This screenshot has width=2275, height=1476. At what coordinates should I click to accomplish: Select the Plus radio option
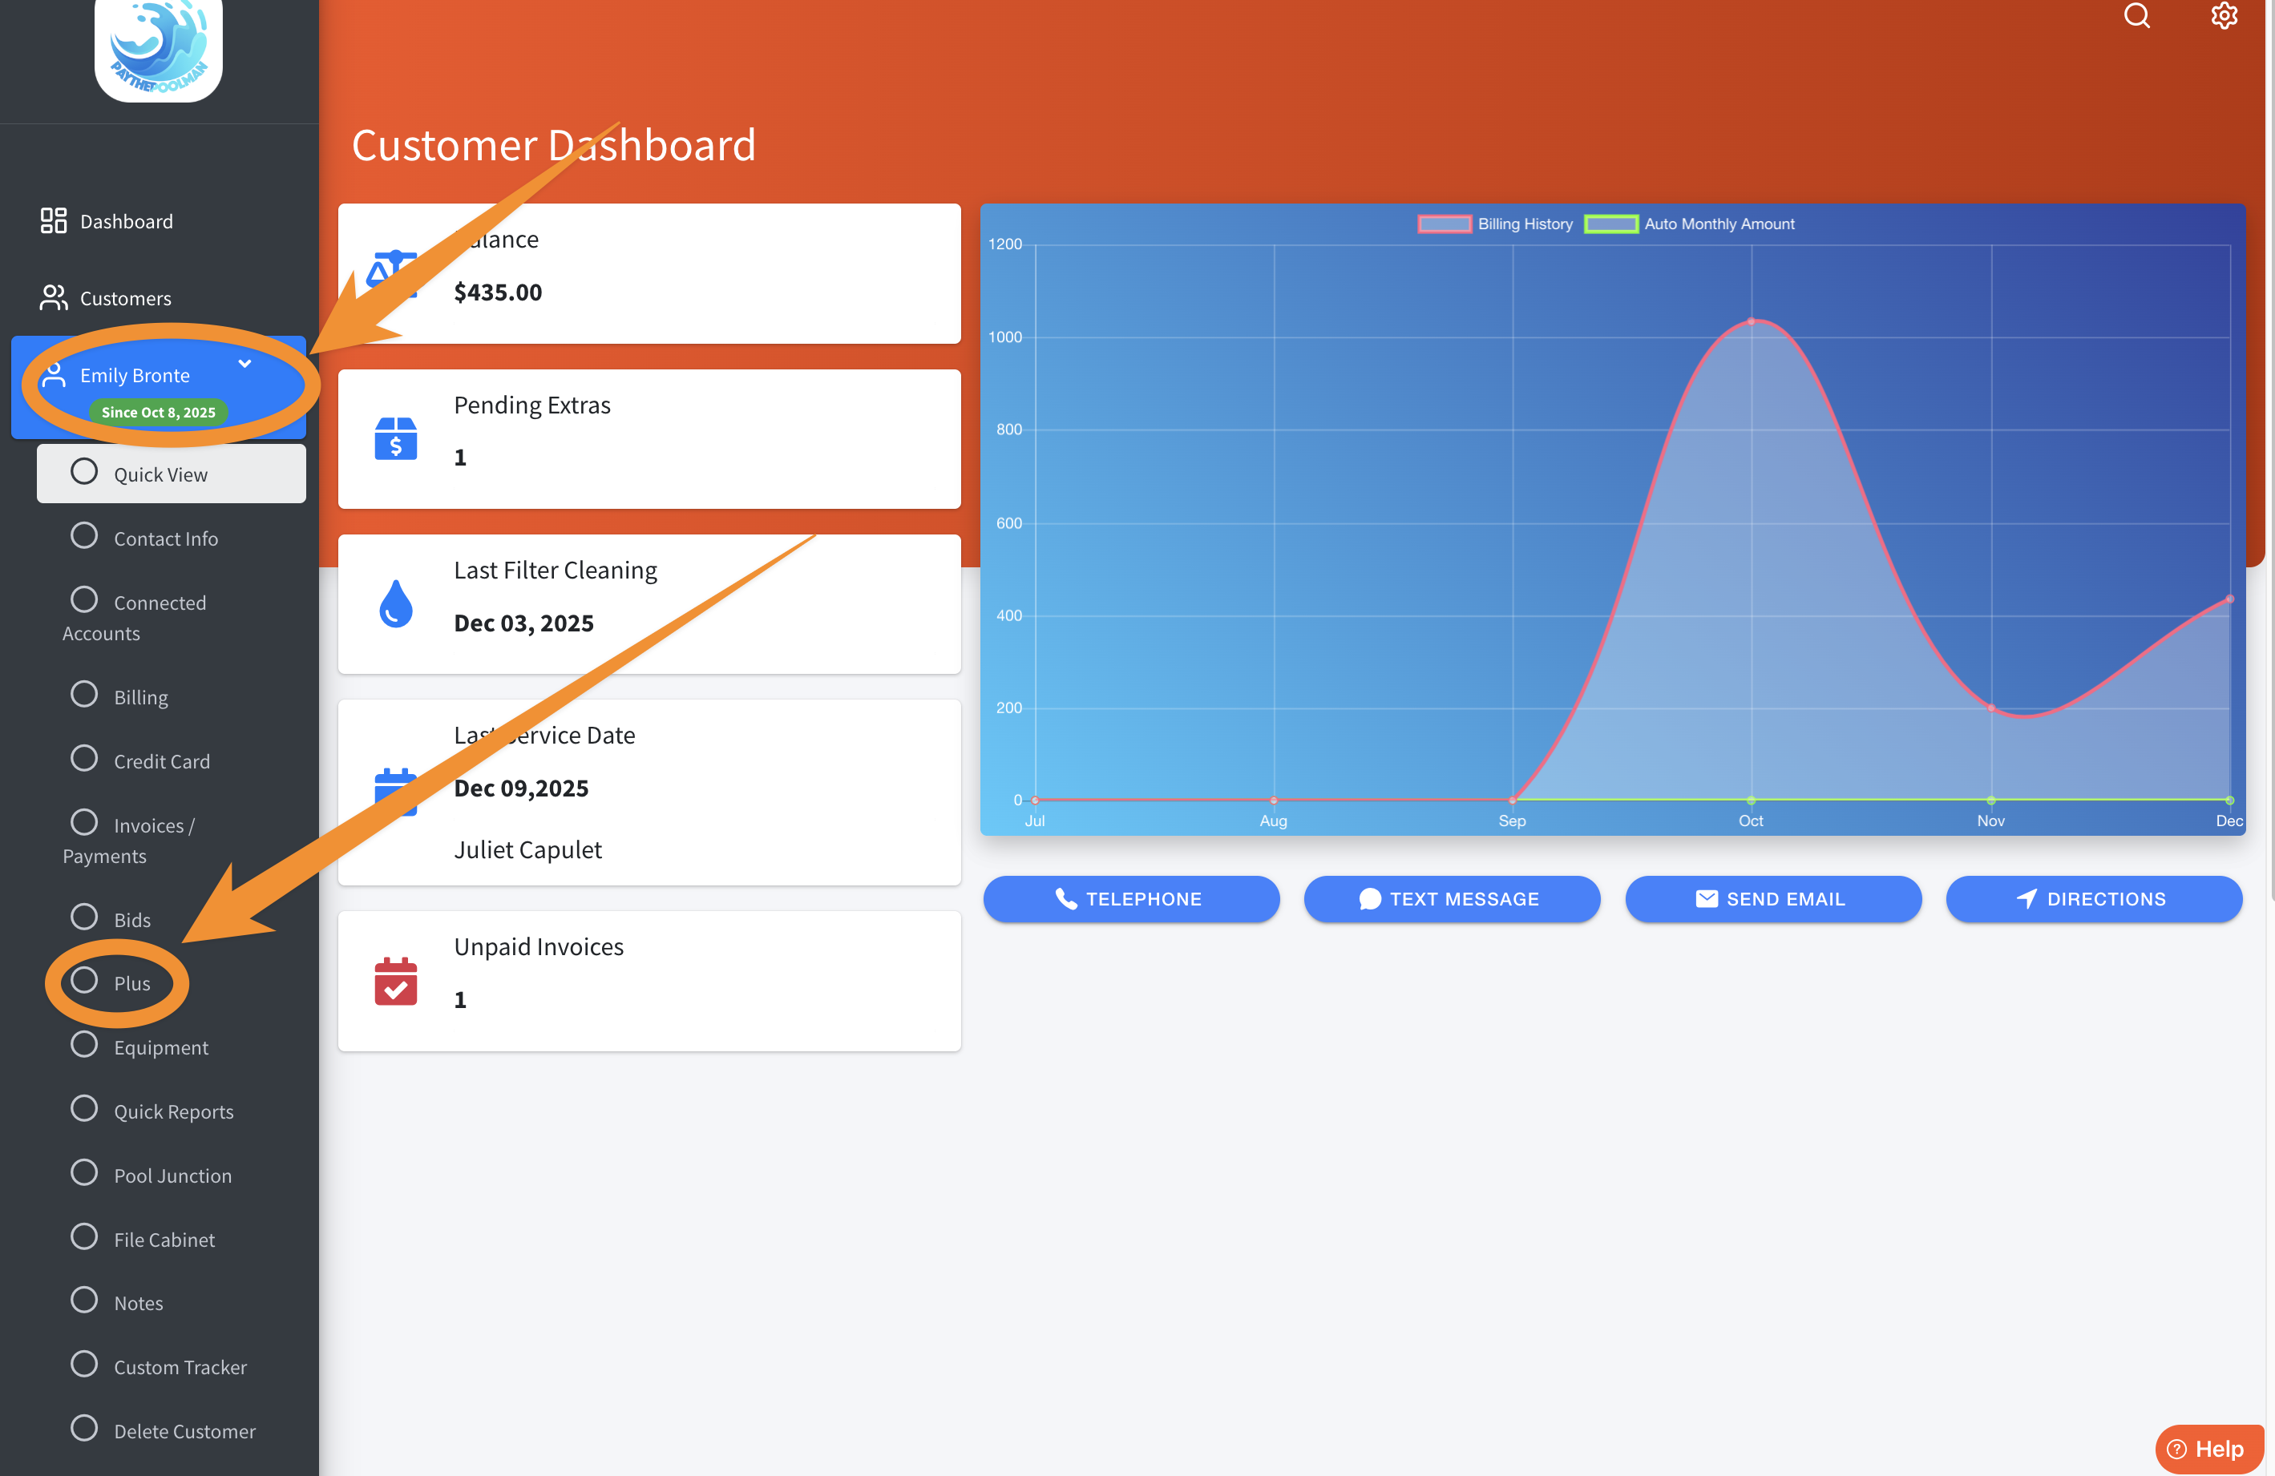coord(84,981)
